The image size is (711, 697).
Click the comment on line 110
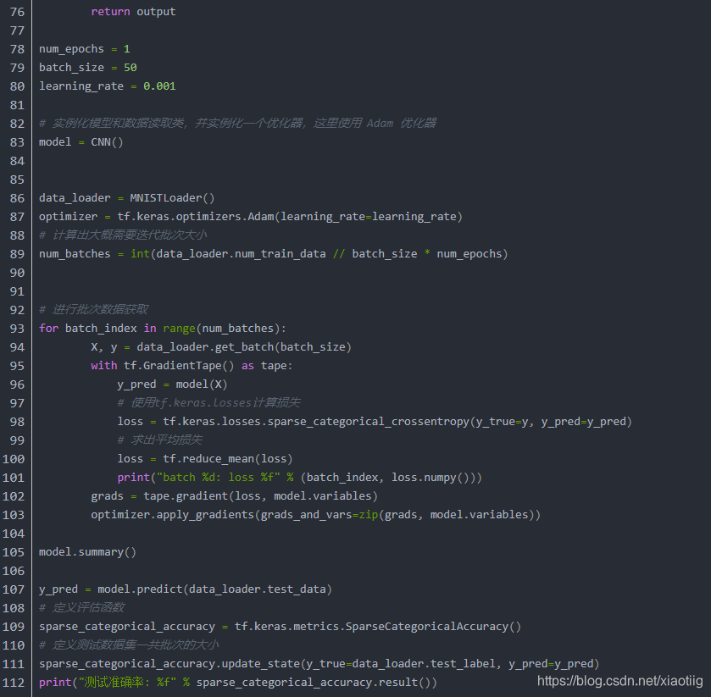[x=129, y=645]
